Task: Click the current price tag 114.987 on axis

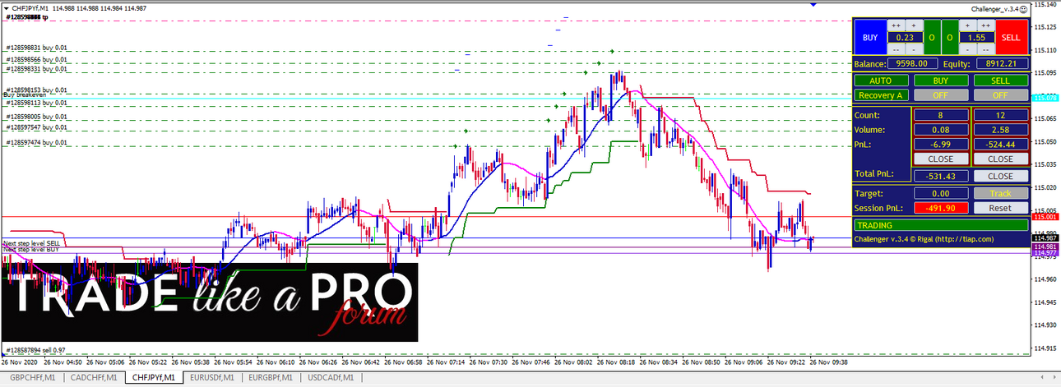Action: (1045, 238)
